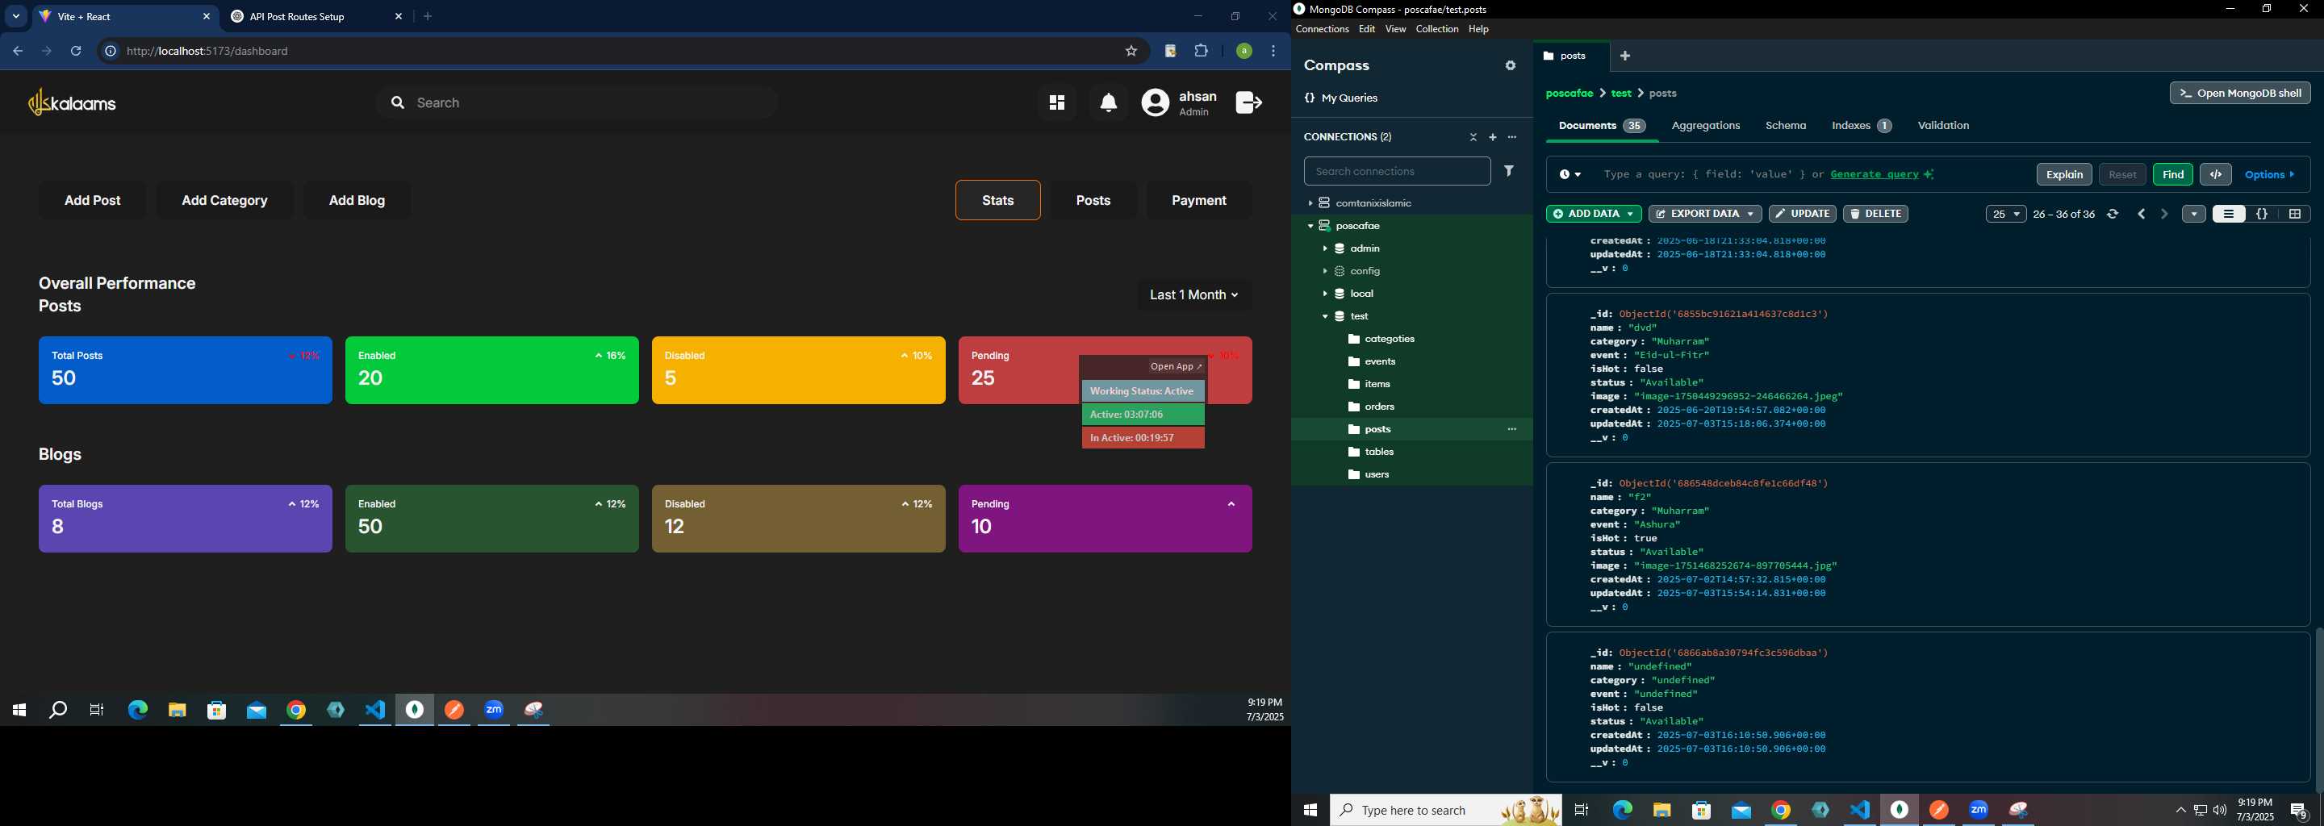Image resolution: width=2324 pixels, height=826 pixels.
Task: Switch to the Indexes tab
Action: pos(1861,125)
